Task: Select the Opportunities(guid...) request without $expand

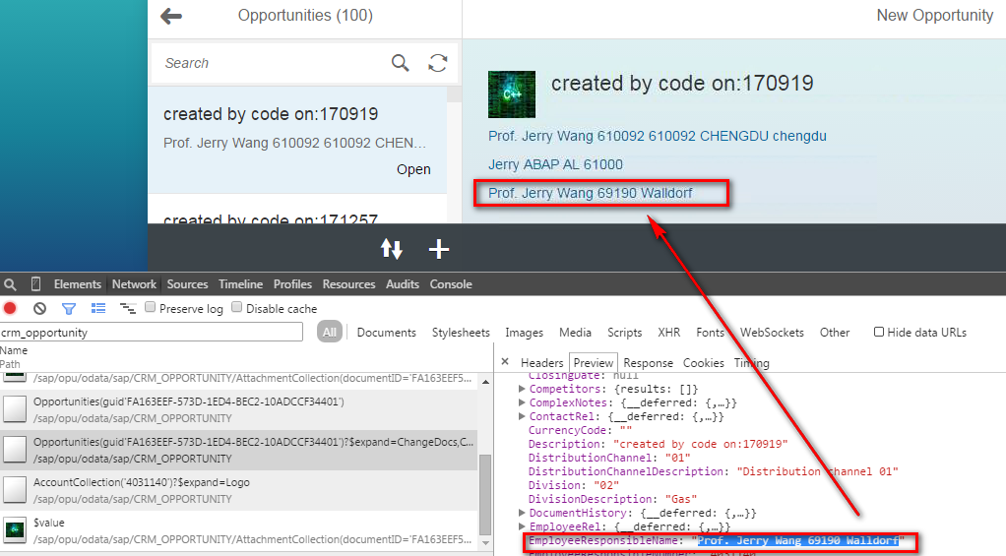Action: (x=238, y=409)
